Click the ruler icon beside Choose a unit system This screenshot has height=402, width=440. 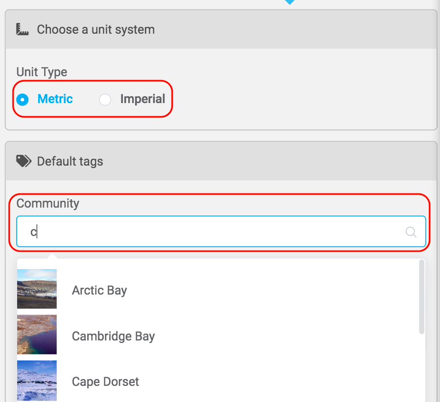click(23, 29)
